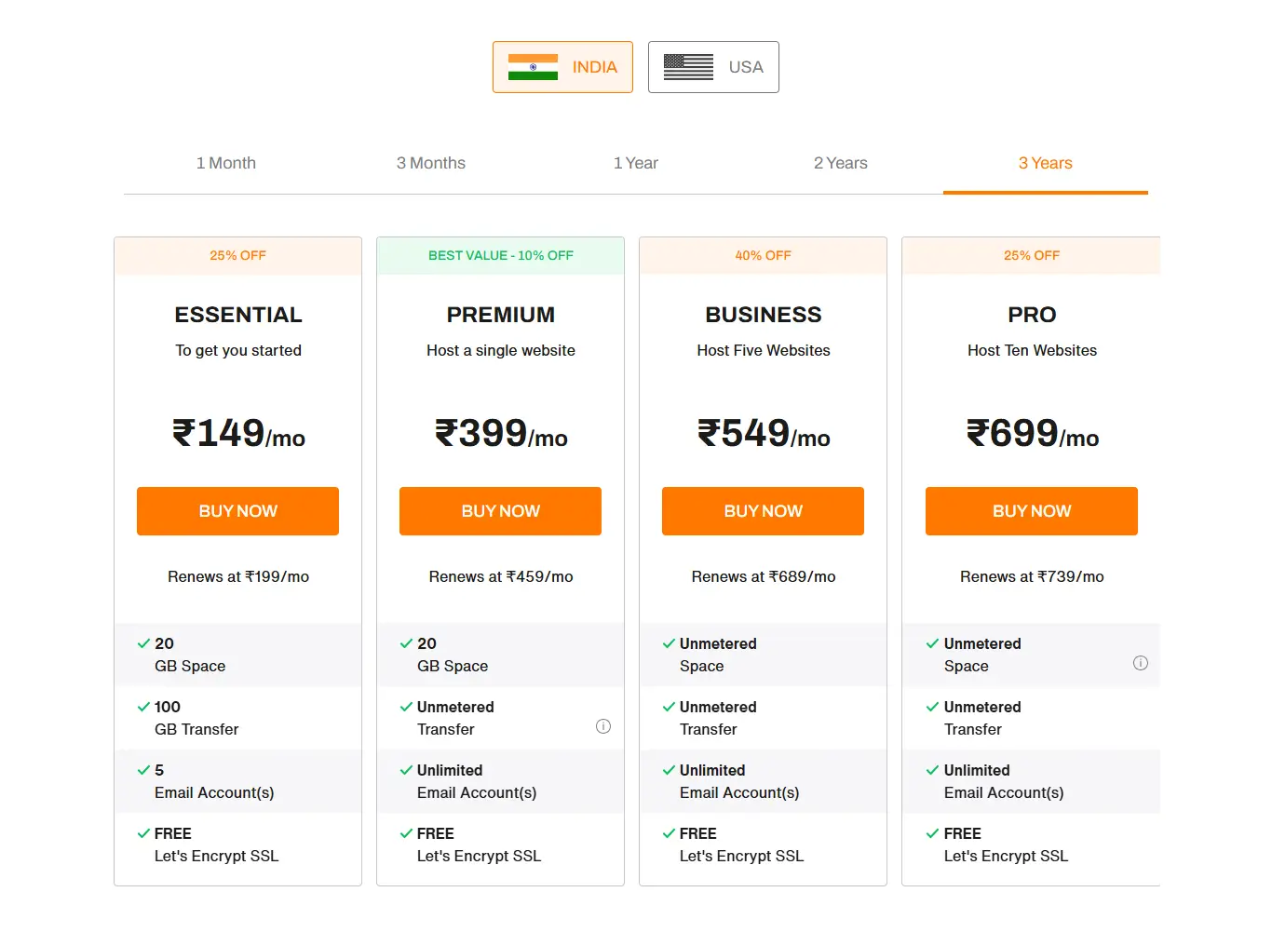Click the checkmark beside Business Unlimited Email Accounts
This screenshot has height=946, width=1272.
tap(669, 769)
